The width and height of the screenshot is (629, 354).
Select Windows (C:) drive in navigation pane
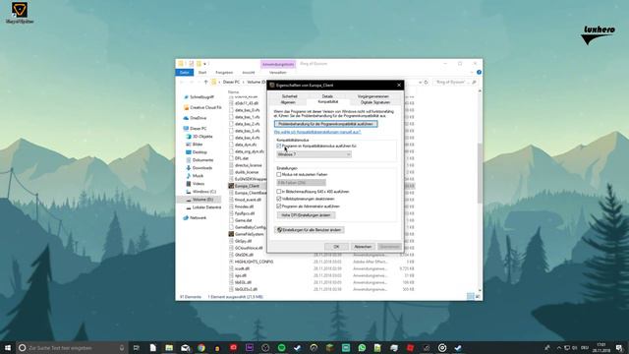pos(200,192)
